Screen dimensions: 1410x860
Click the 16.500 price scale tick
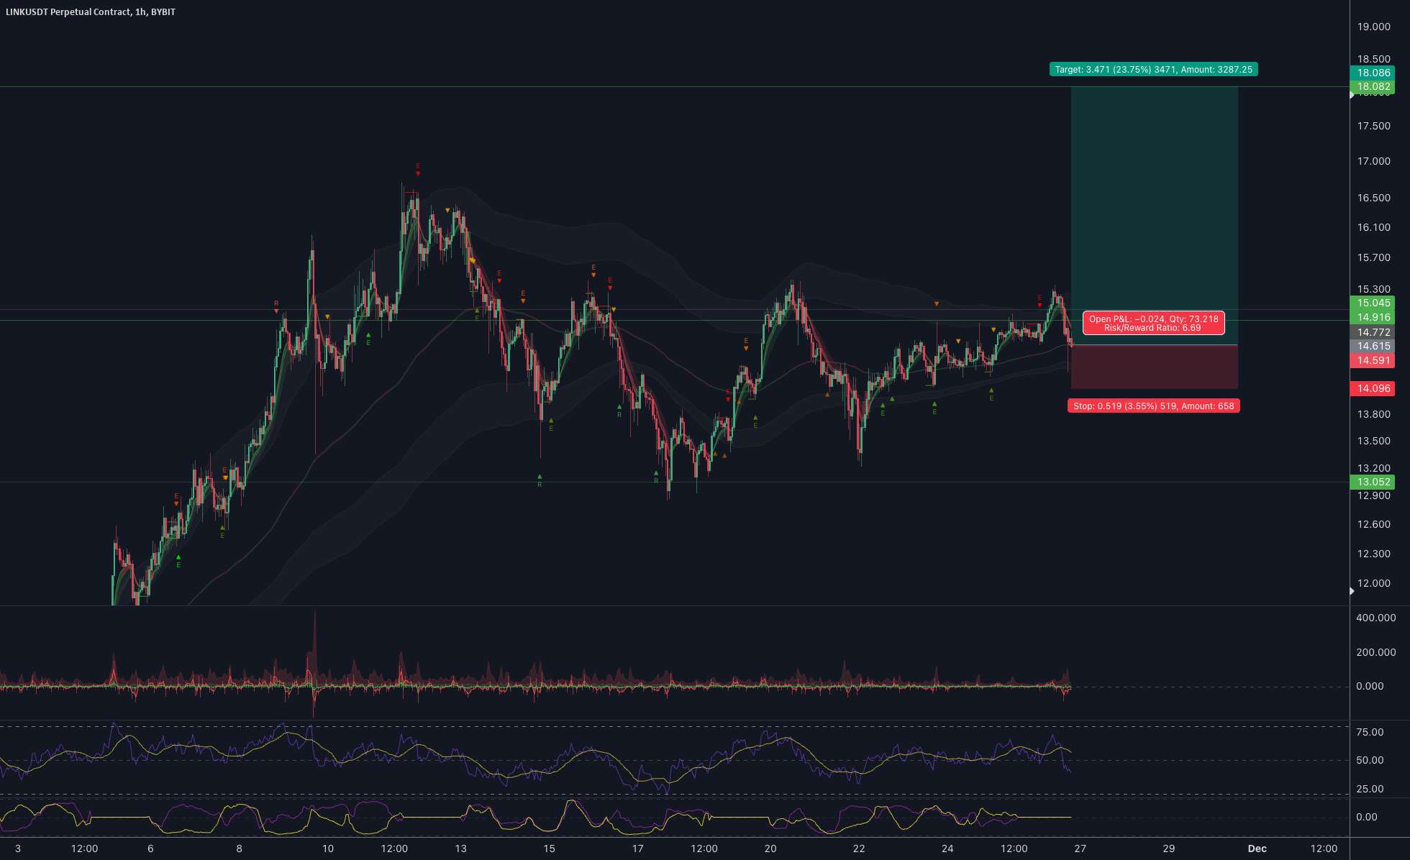click(1373, 198)
